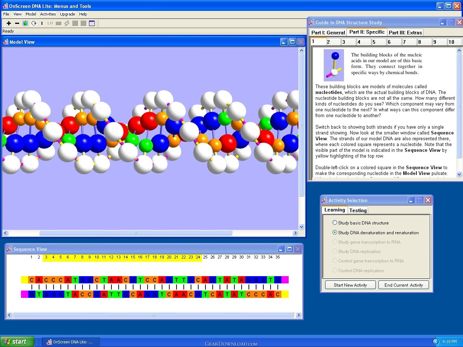
Task: Click the gray rectangle icon beside LH
Action: point(59,23)
